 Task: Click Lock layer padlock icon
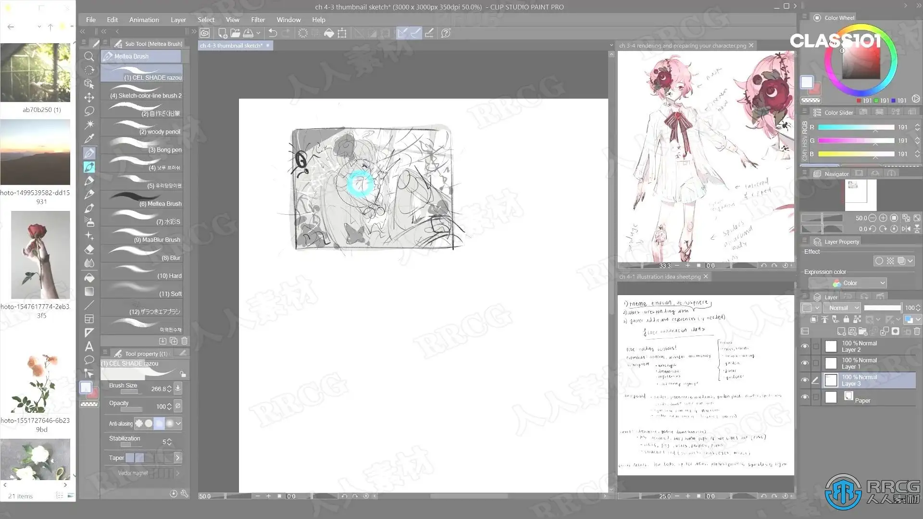coord(846,319)
